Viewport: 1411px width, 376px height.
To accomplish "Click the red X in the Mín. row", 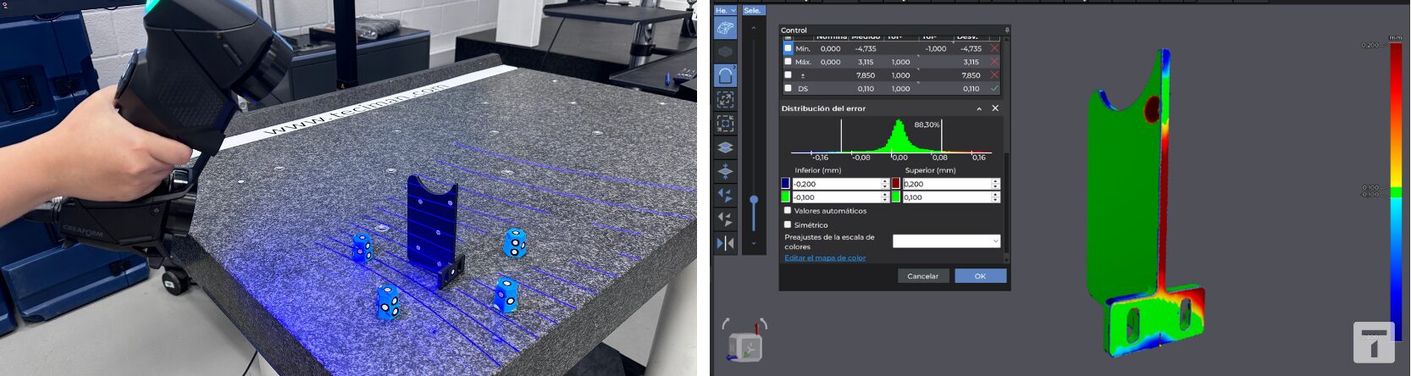I will 994,48.
